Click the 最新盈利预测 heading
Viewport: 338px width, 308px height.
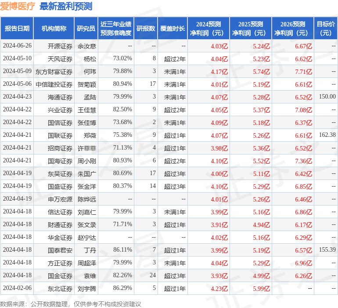[66, 6]
